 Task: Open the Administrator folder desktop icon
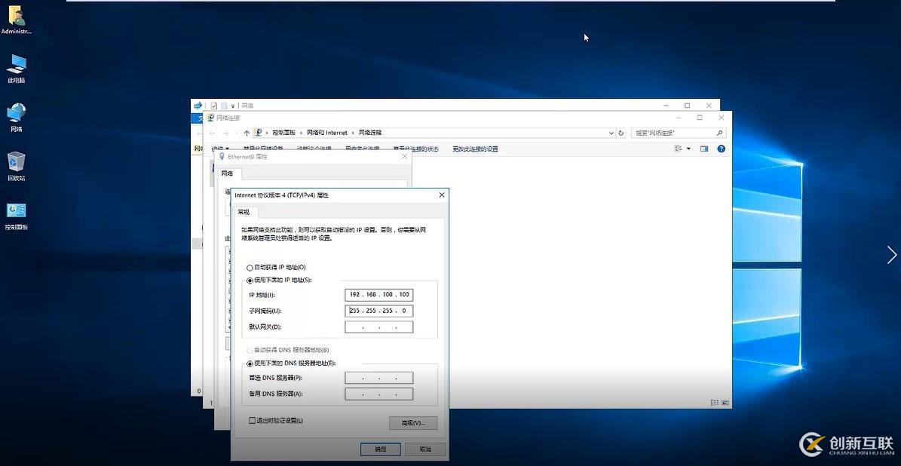16,20
